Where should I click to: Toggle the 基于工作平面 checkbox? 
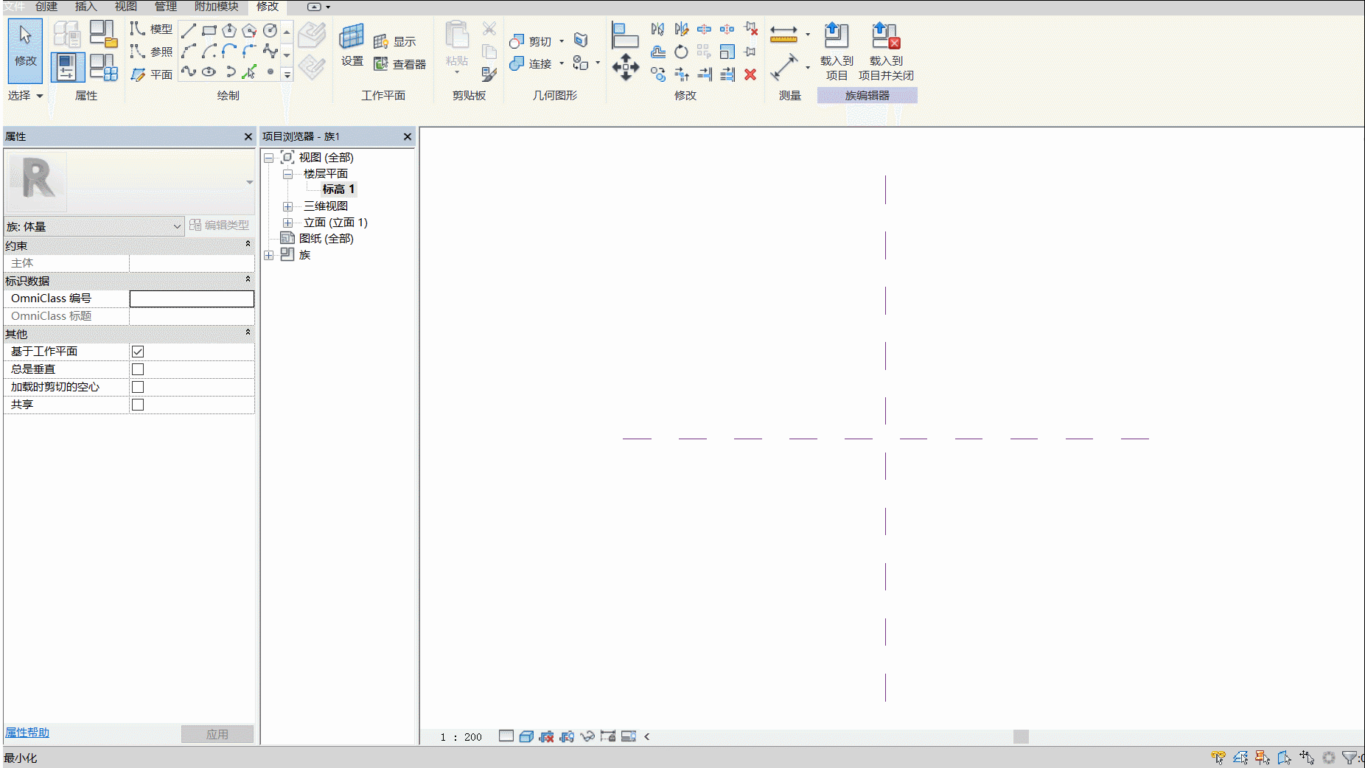point(138,352)
